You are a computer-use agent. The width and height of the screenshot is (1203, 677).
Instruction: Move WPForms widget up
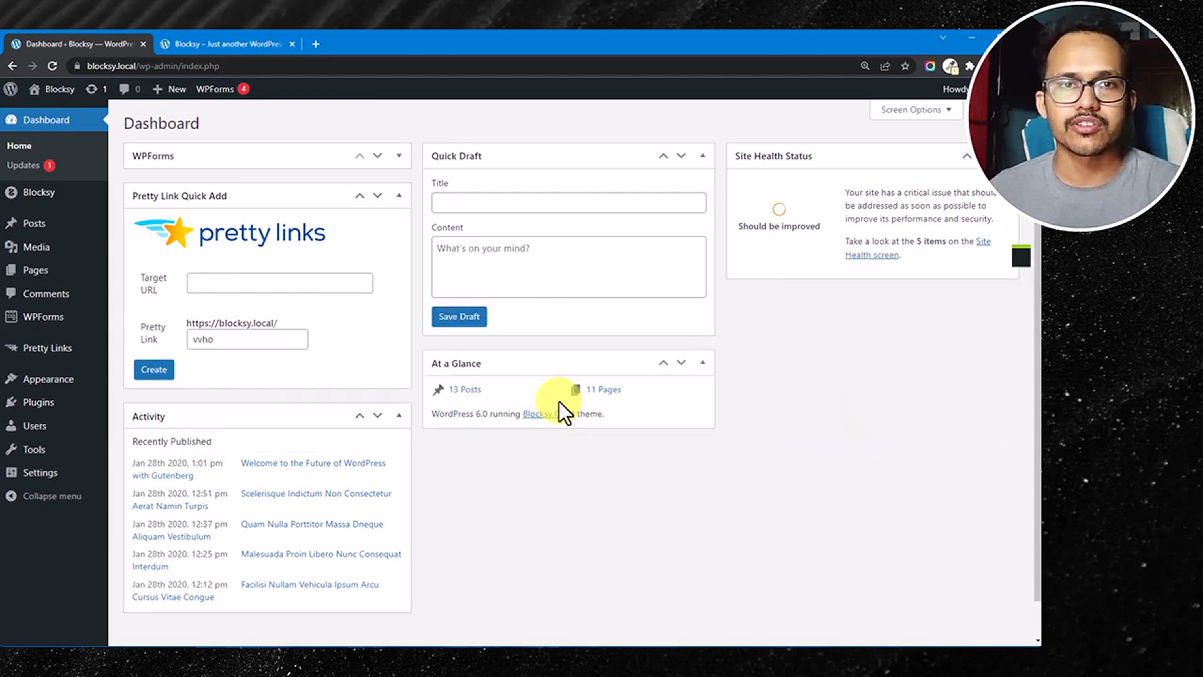click(x=360, y=155)
